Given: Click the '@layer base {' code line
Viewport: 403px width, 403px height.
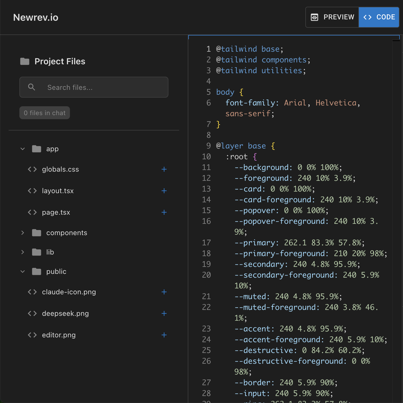Looking at the screenshot, I should pos(246,146).
